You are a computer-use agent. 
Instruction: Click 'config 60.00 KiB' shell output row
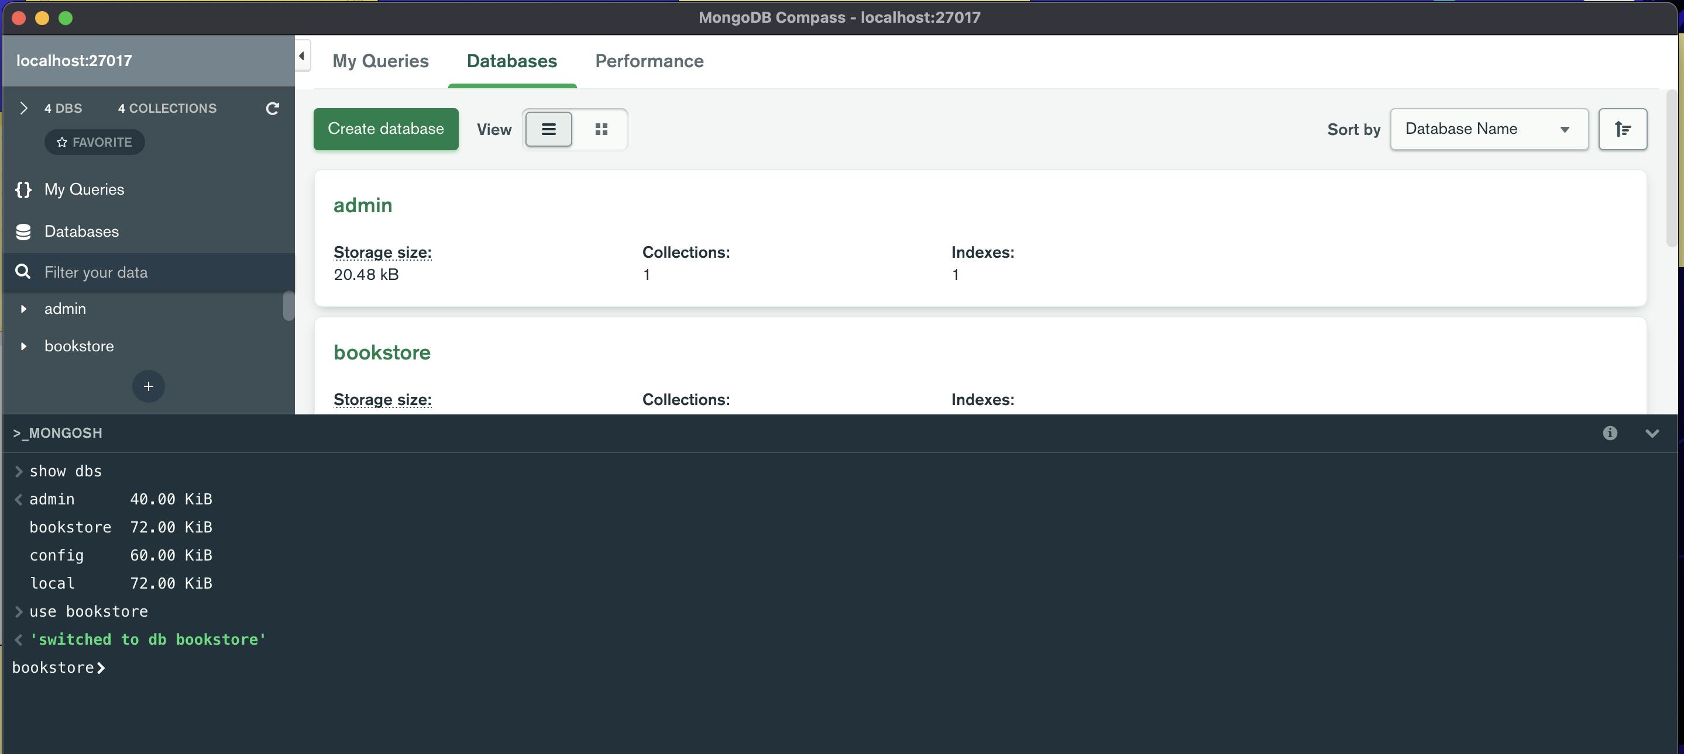[x=121, y=555]
